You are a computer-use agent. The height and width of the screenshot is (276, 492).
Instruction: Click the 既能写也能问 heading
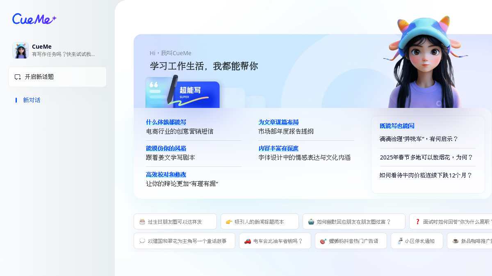(x=397, y=126)
